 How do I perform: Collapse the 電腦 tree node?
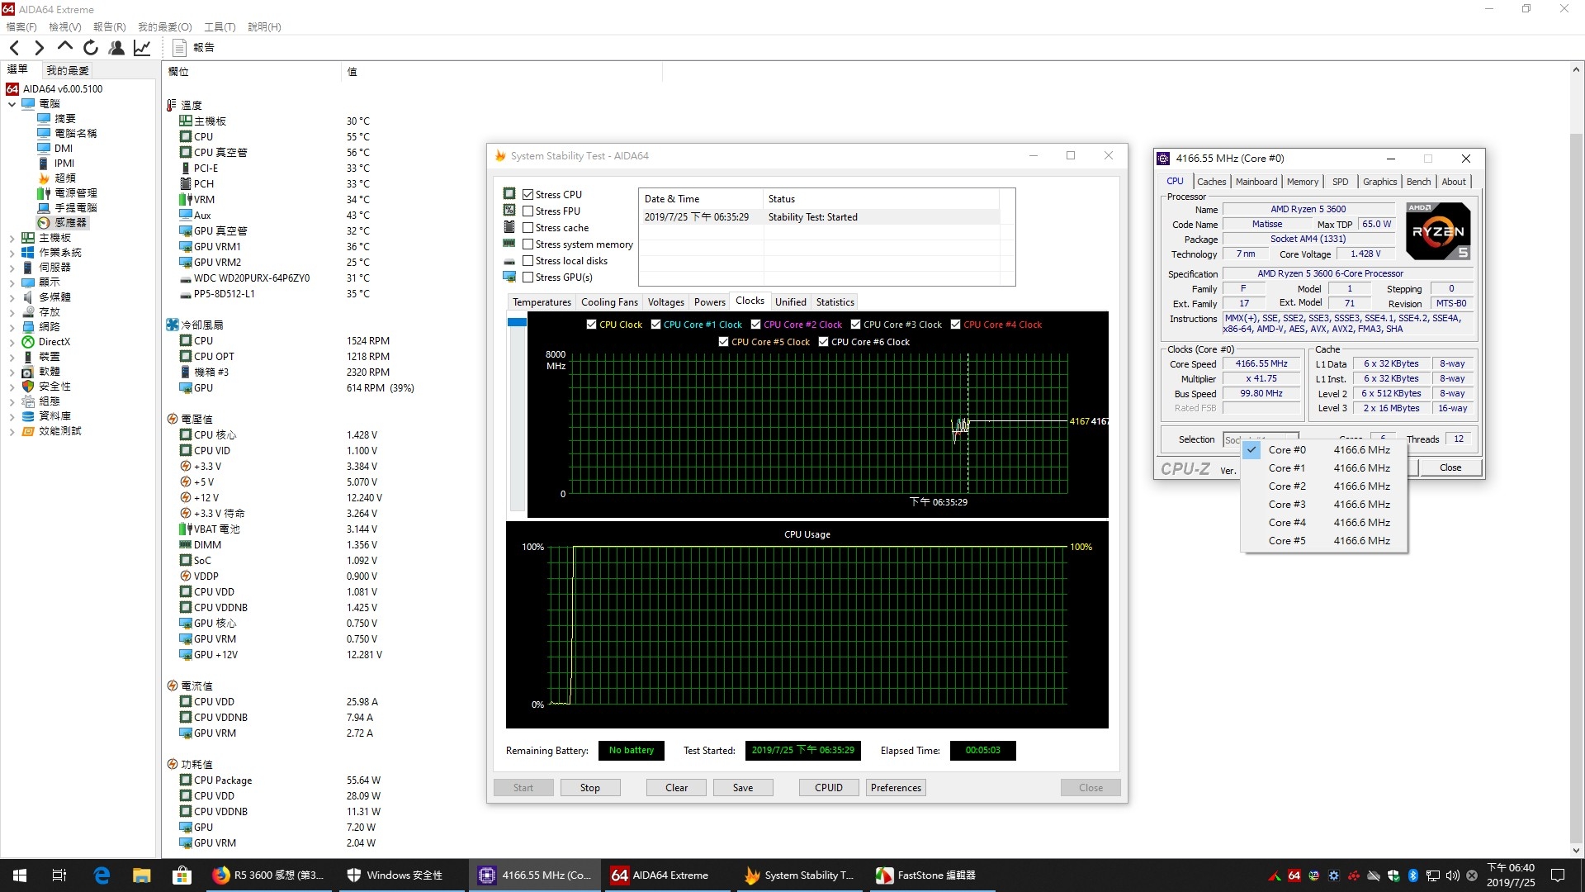tap(12, 104)
